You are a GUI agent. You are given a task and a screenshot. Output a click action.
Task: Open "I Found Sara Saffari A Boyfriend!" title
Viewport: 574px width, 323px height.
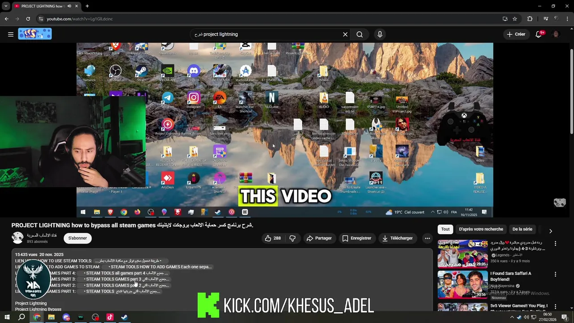(511, 276)
